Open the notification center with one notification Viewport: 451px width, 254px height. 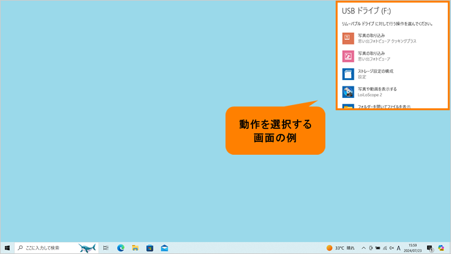click(430, 248)
